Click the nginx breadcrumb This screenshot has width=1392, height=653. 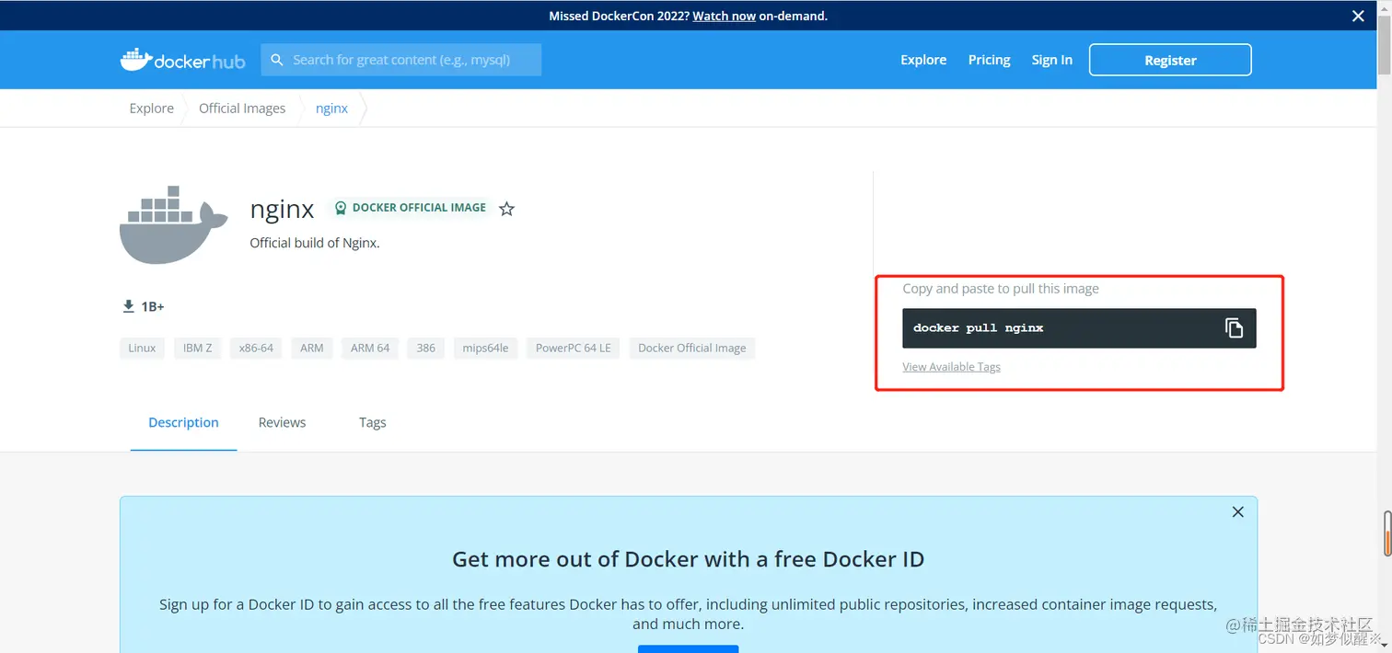tap(331, 109)
